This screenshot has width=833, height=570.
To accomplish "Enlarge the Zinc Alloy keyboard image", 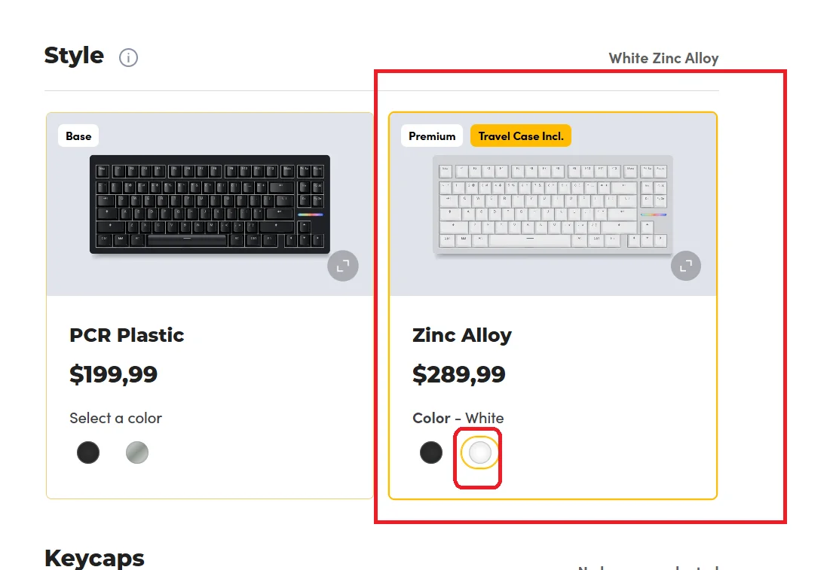I will (685, 266).
